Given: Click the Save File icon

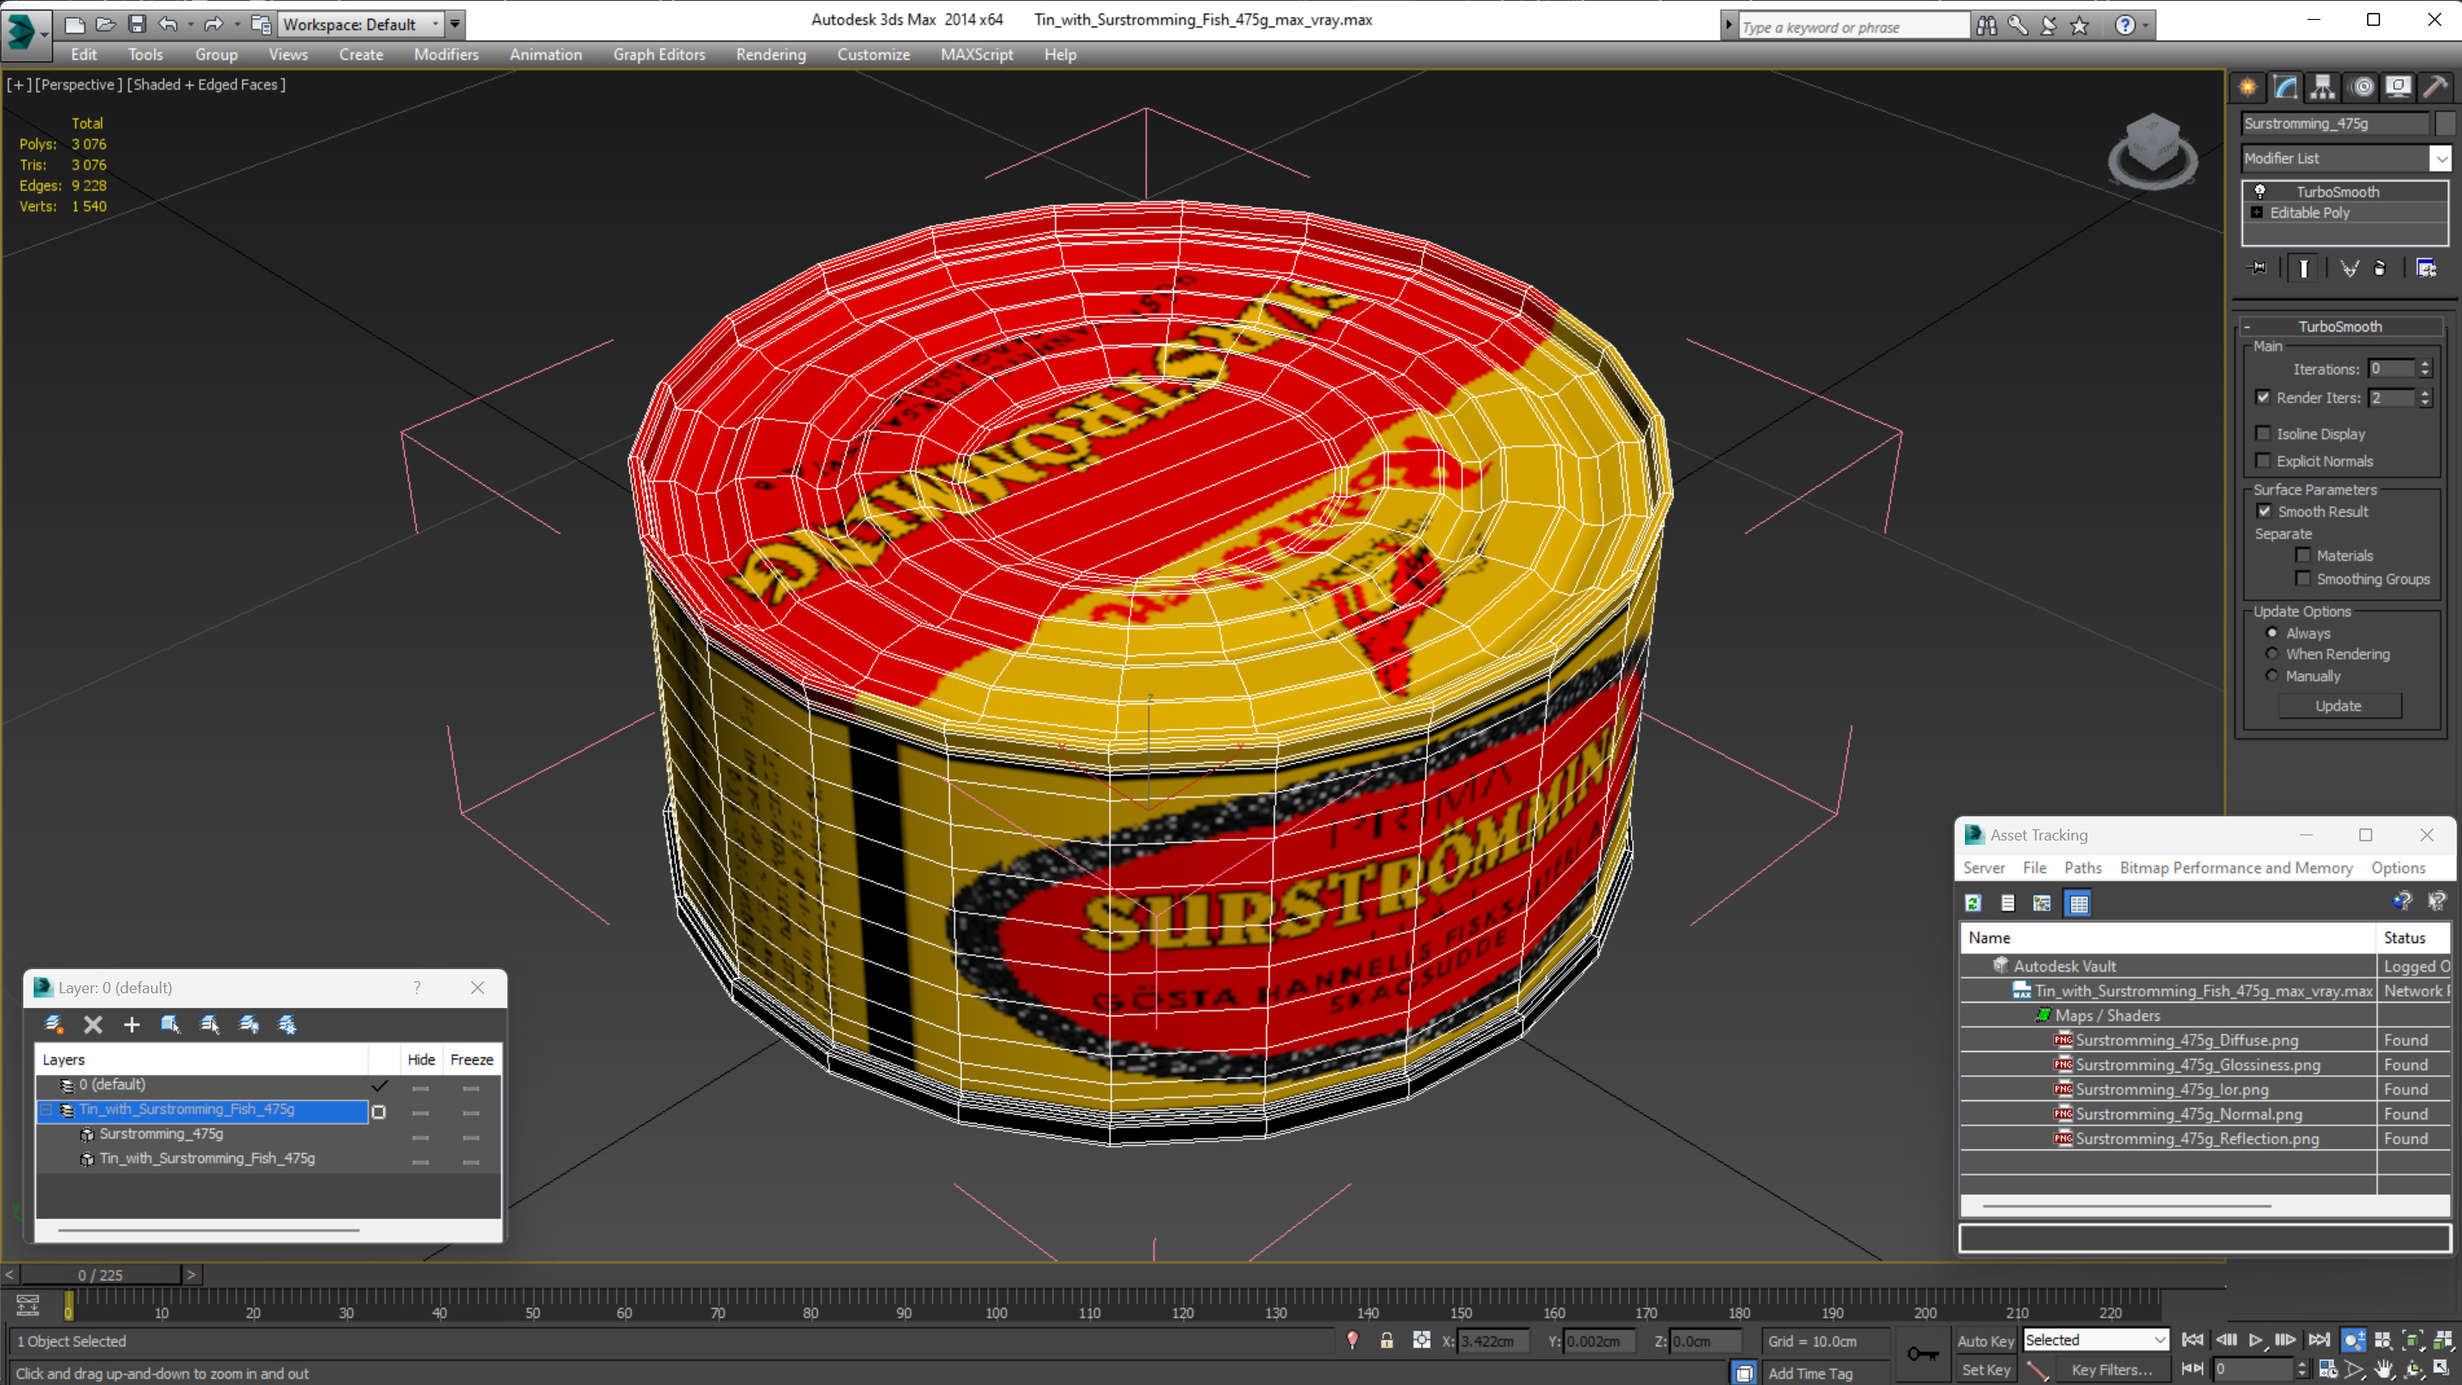Looking at the screenshot, I should click(136, 24).
